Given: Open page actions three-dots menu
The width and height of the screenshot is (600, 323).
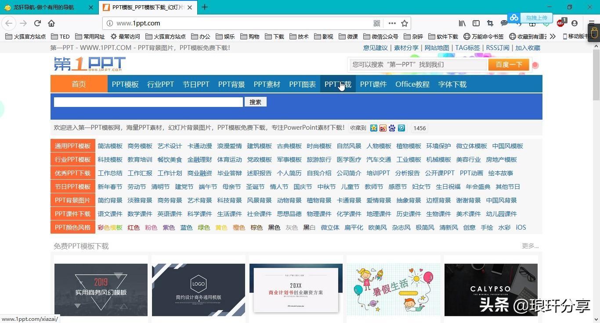Looking at the screenshot, I should click(x=392, y=23).
